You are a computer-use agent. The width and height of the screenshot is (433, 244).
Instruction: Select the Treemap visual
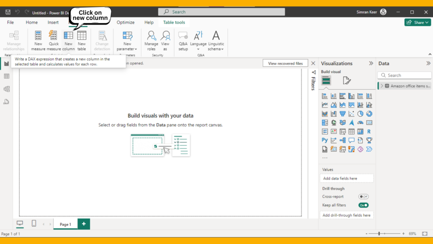pyautogui.click(x=325, y=122)
